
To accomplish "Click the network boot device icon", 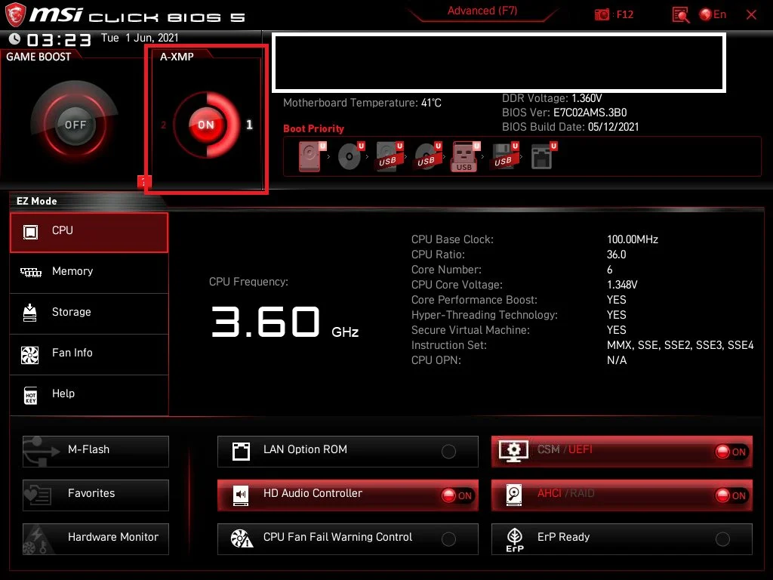I will 542,157.
